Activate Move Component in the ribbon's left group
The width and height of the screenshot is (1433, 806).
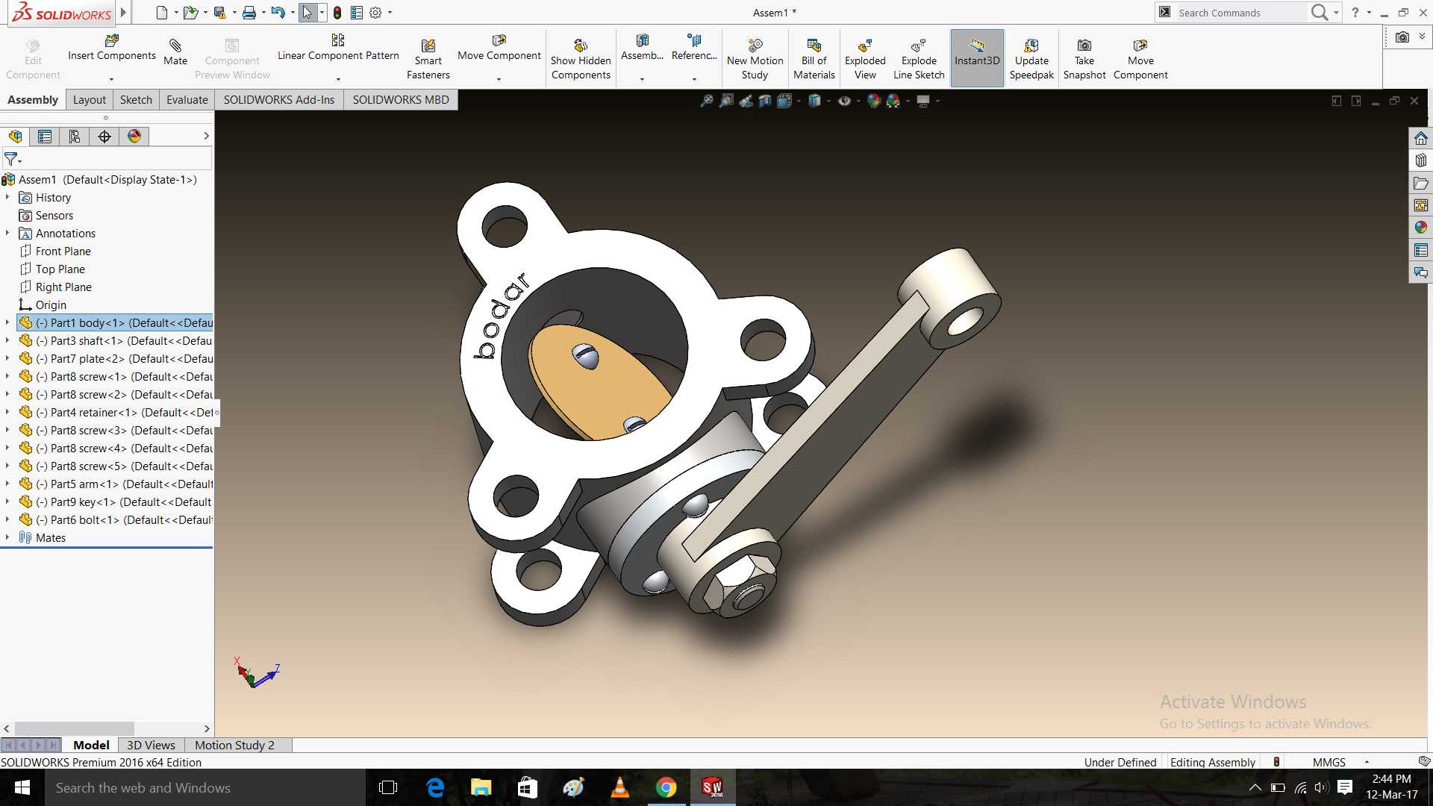click(x=499, y=48)
